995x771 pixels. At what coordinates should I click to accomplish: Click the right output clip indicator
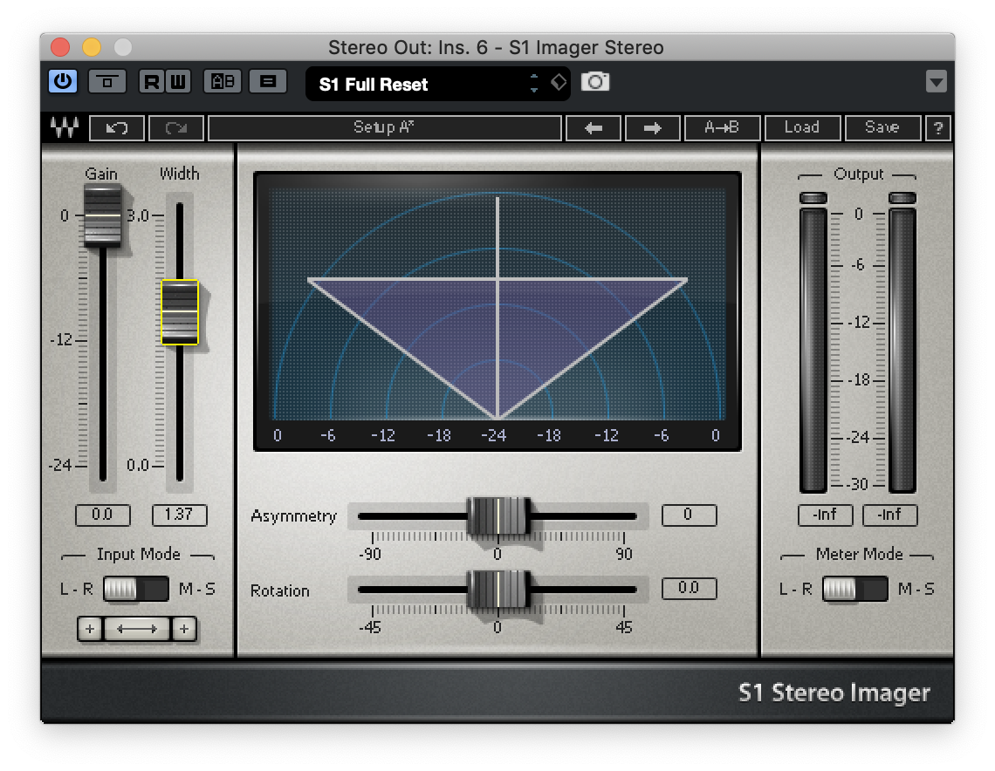902,199
